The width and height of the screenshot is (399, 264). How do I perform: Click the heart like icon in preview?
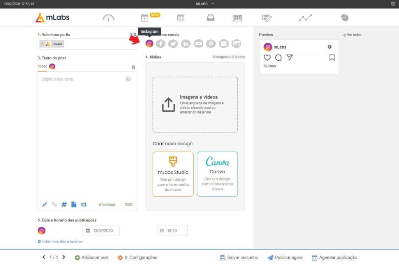click(267, 58)
